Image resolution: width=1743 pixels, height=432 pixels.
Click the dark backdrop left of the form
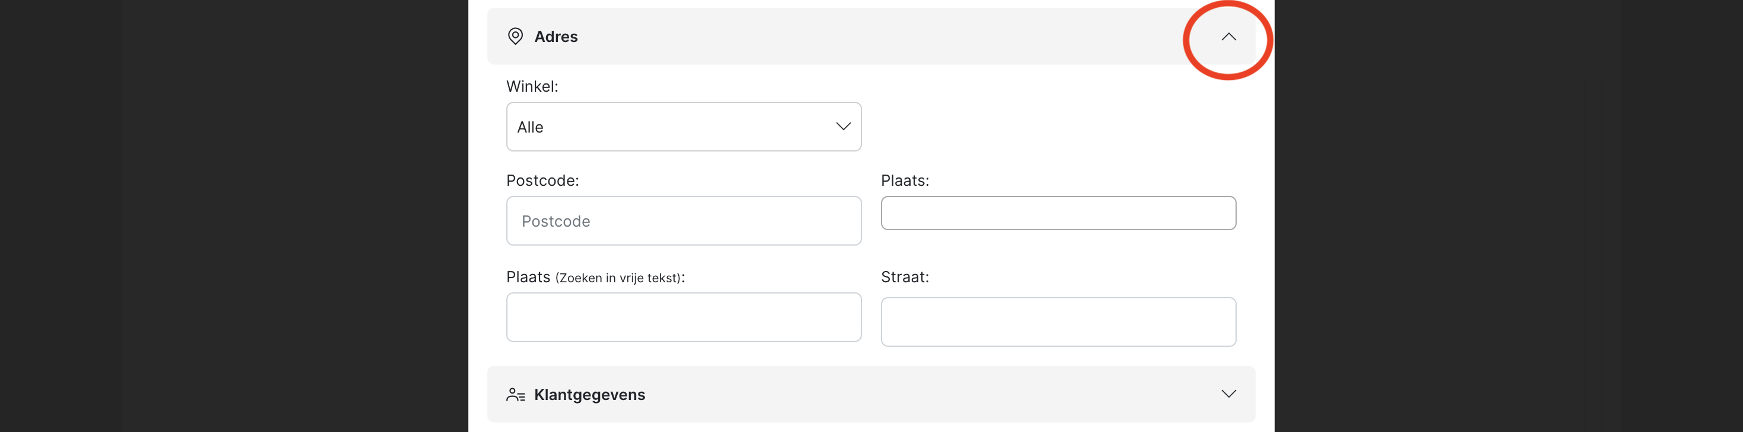click(230, 216)
